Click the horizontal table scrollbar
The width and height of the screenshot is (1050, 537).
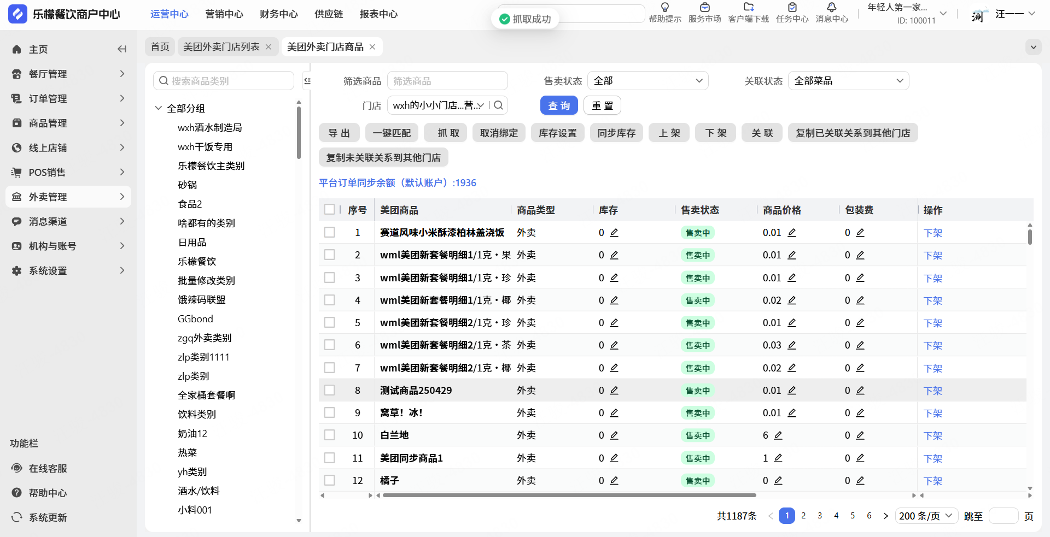569,495
